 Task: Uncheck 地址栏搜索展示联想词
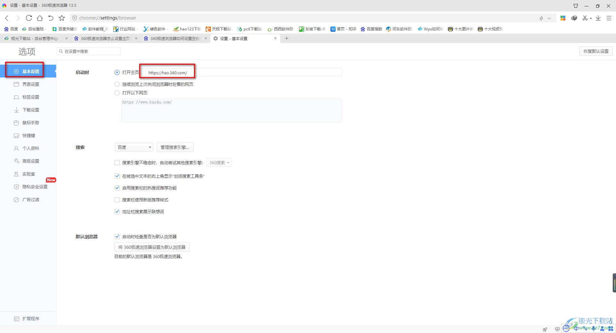(117, 212)
